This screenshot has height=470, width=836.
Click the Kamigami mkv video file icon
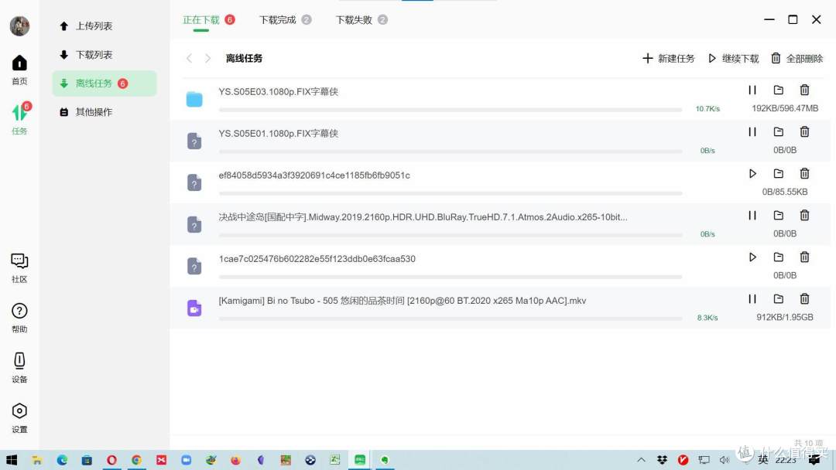click(194, 308)
